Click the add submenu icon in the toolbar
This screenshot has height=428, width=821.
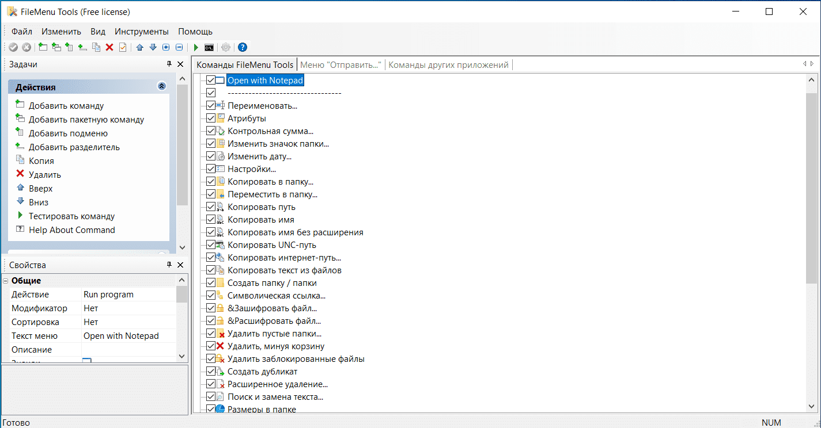70,47
